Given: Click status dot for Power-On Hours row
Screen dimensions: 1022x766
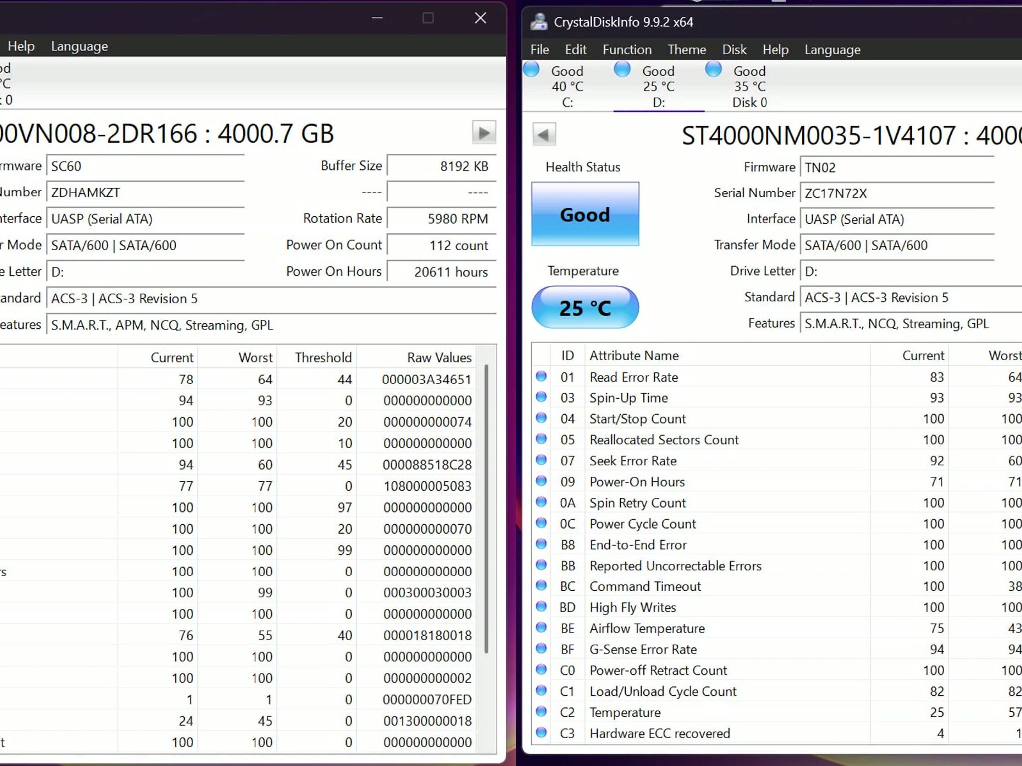Looking at the screenshot, I should [541, 481].
